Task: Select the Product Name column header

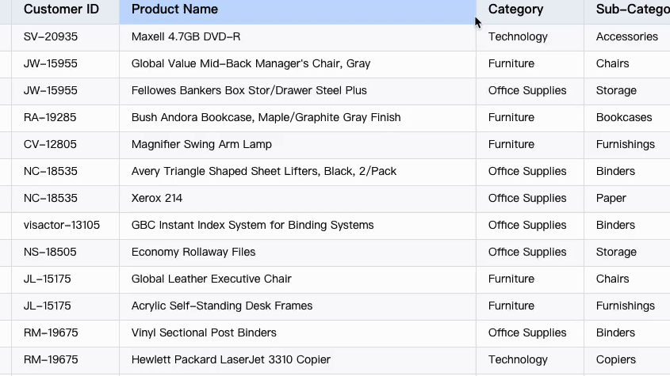Action: point(174,9)
